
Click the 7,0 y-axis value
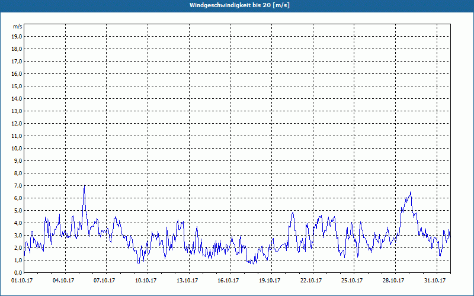coord(18,186)
